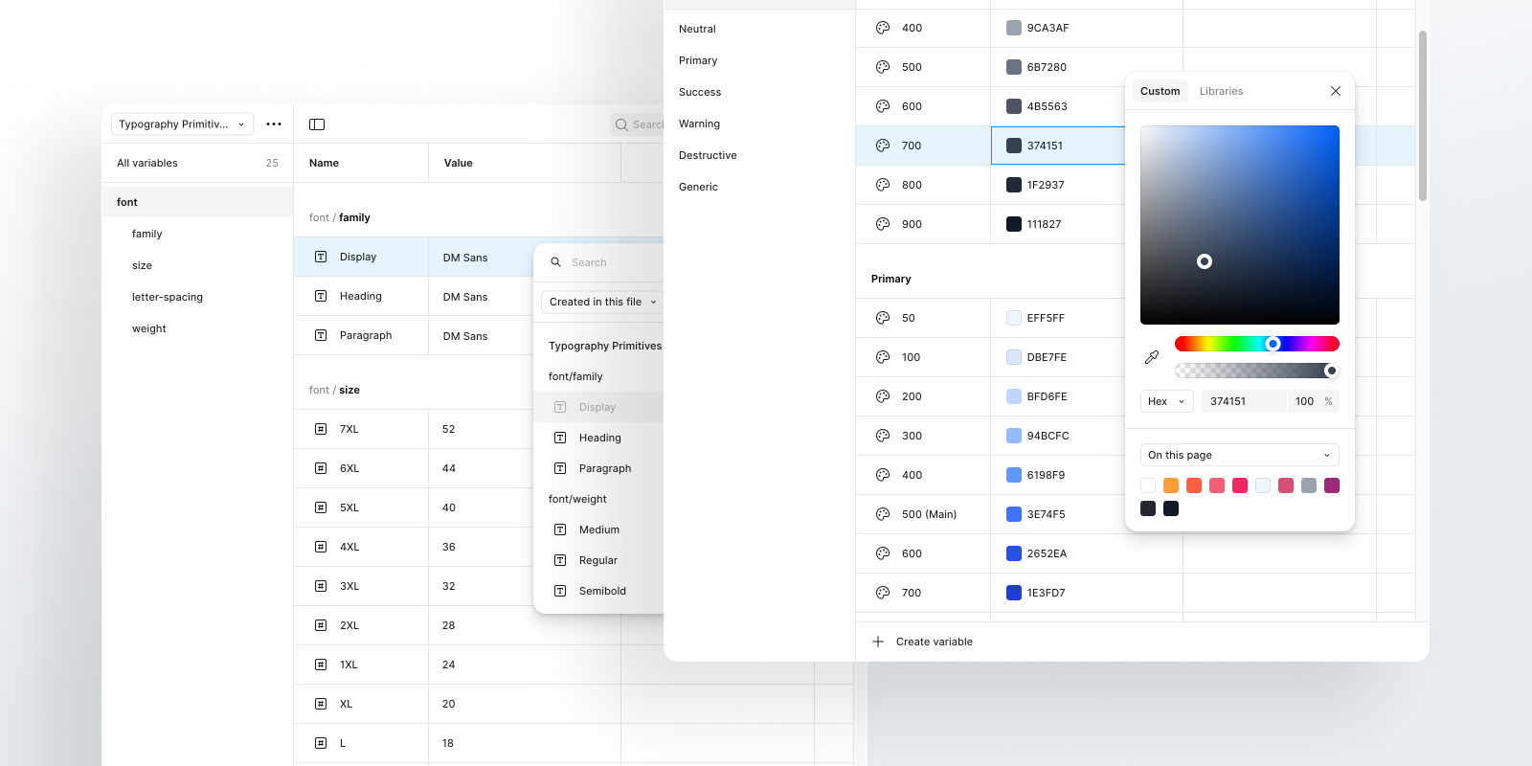Select the Semibold font weight variable
Viewport: 1532px width, 766px height.
pos(602,591)
